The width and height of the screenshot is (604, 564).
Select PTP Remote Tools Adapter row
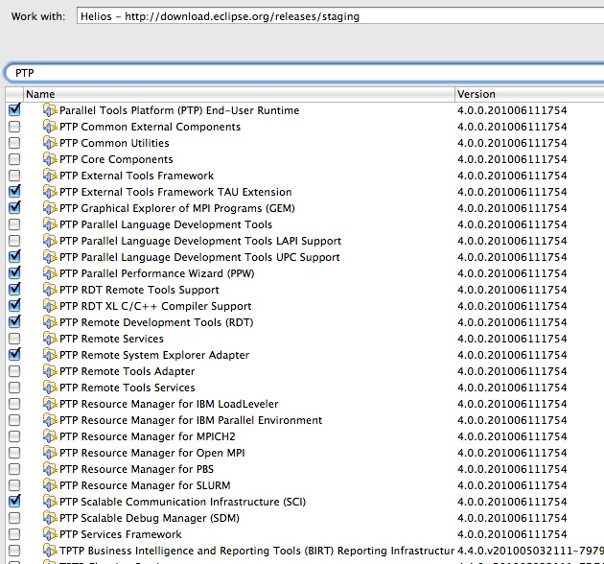tap(305, 371)
